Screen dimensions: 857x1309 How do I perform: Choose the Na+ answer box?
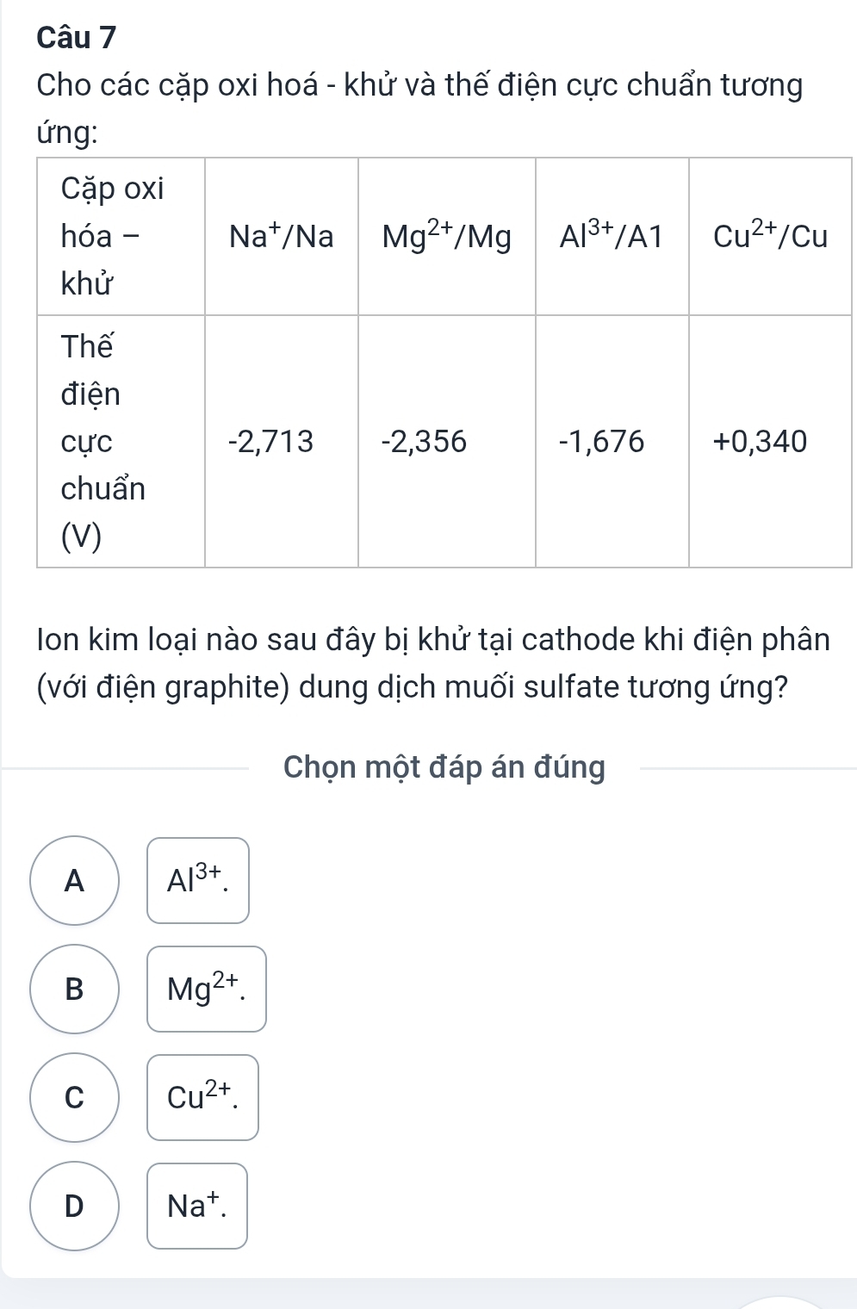click(x=197, y=1206)
